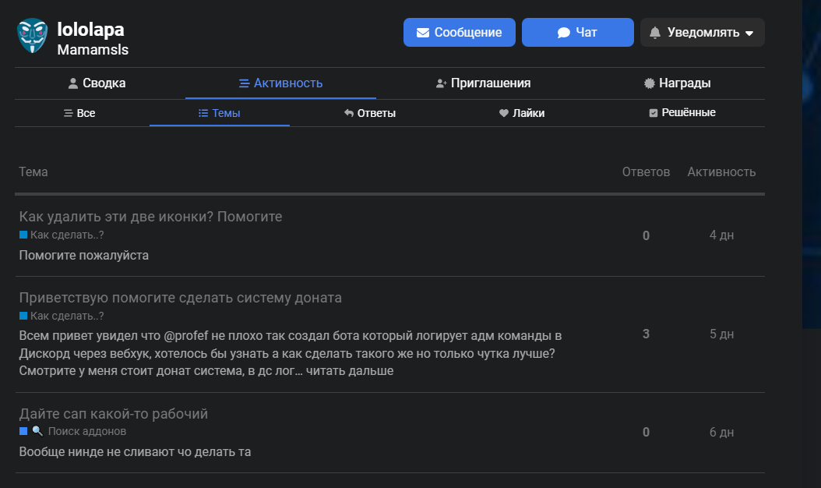Image resolution: width=821 pixels, height=488 pixels.
Task: Open topic Как удалить эти две иконки
Action: tap(151, 217)
